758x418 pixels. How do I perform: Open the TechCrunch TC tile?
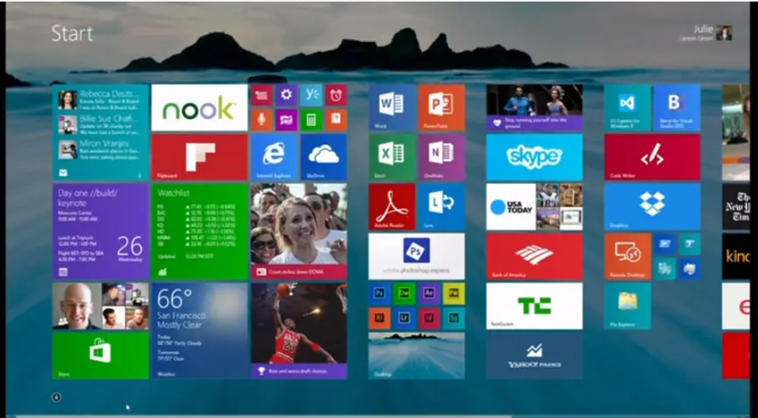coord(534,306)
